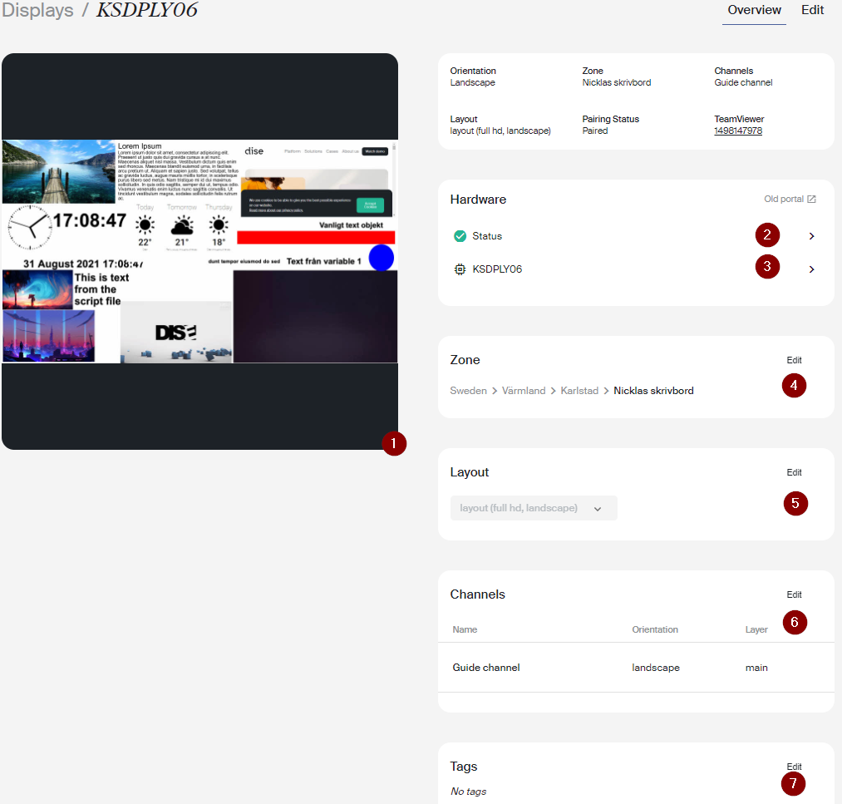Go back to Displays breadcrumb
This screenshot has height=804, width=842.
tap(37, 10)
